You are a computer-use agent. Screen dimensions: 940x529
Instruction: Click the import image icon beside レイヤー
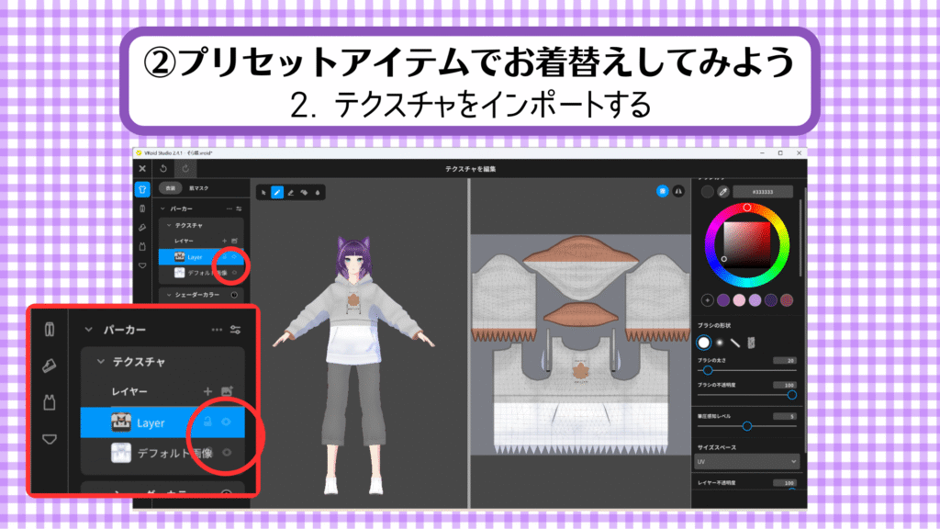234,240
